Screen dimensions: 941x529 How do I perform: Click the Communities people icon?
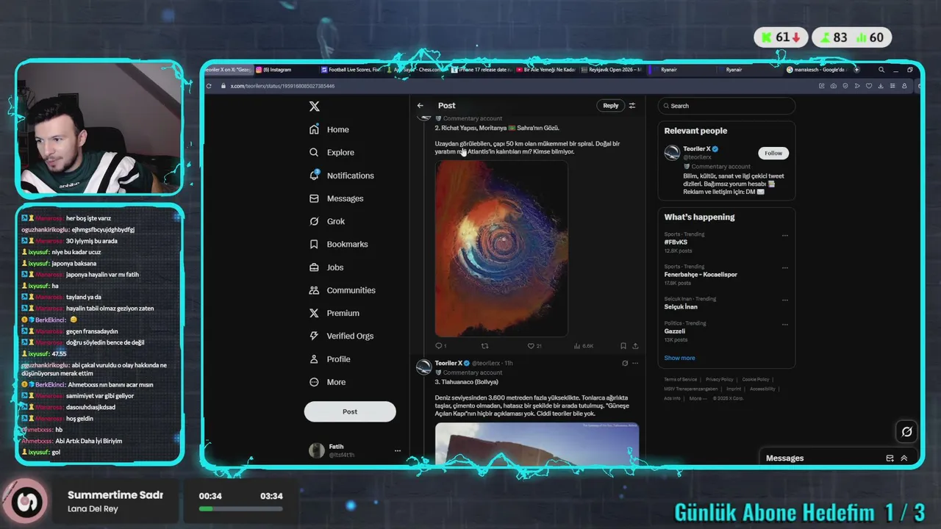pyautogui.click(x=314, y=290)
